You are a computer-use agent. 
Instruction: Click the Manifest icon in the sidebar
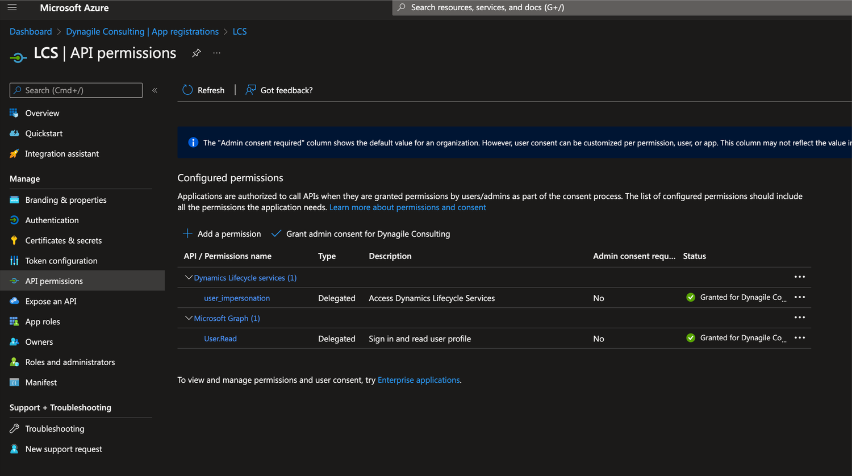pyautogui.click(x=14, y=382)
